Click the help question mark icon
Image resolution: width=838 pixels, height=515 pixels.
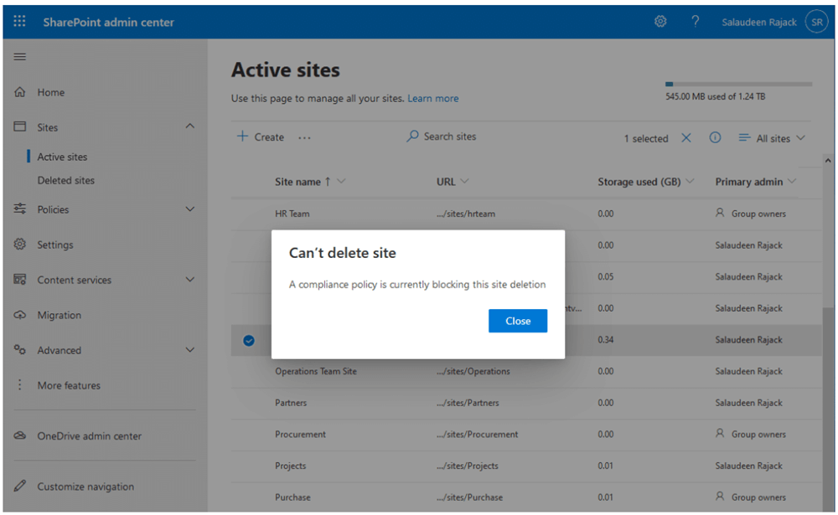coord(695,22)
